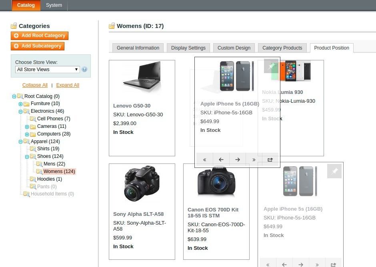Open the System menu
Image resolution: width=376 pixels, height=267 pixels.
pos(54,5)
